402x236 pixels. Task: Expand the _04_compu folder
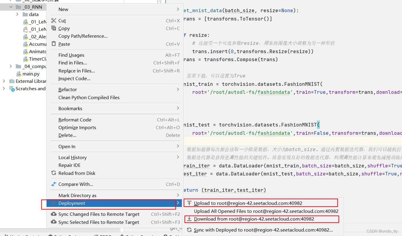coord(11,66)
